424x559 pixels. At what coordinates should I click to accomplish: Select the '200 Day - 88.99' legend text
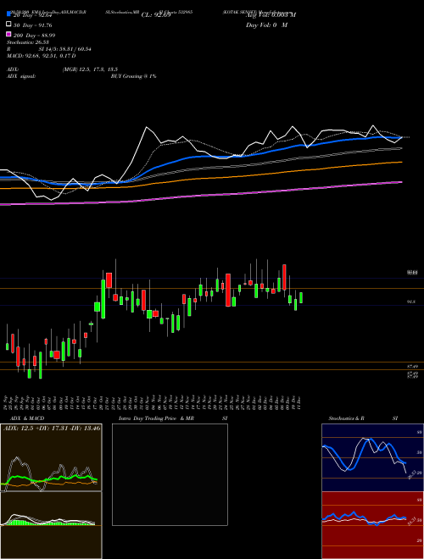tap(34, 36)
